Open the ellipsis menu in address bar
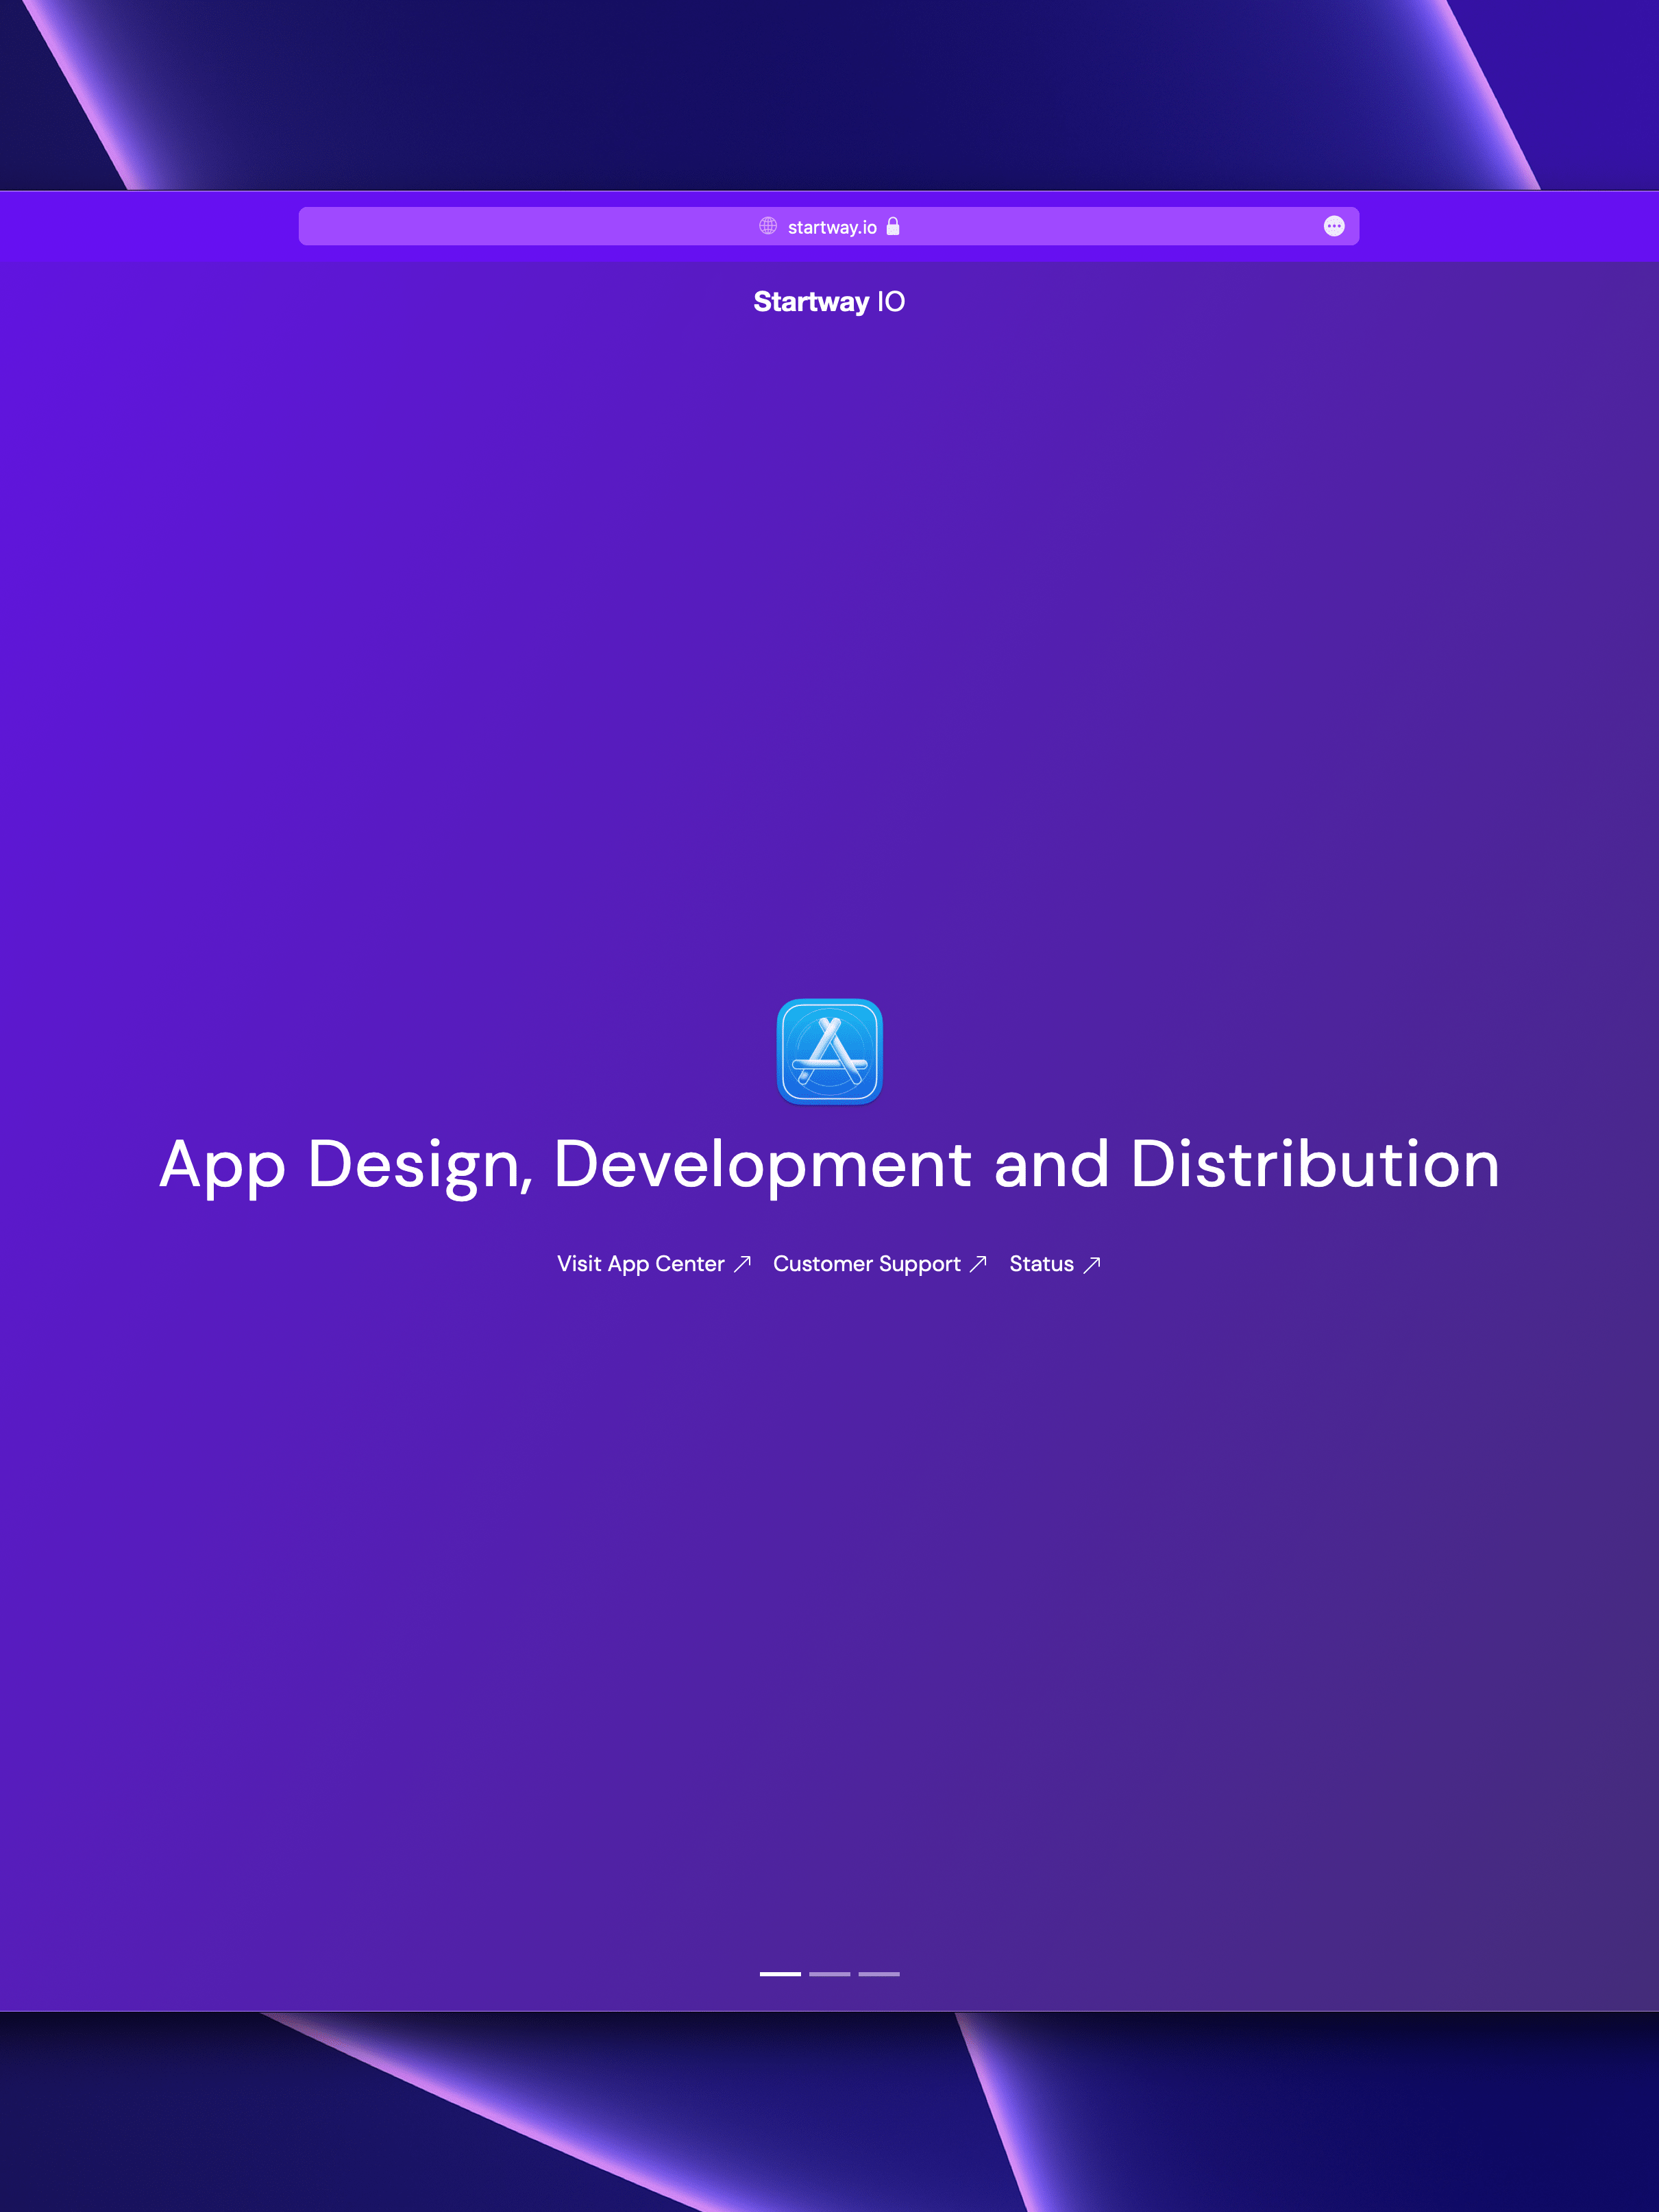 pos(1334,226)
